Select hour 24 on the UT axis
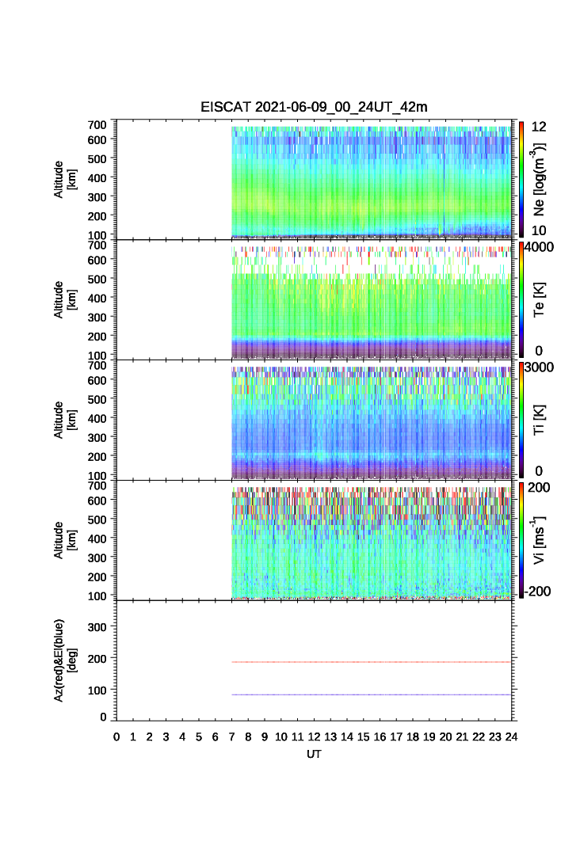Image resolution: width=561 pixels, height=841 pixels. tap(511, 737)
